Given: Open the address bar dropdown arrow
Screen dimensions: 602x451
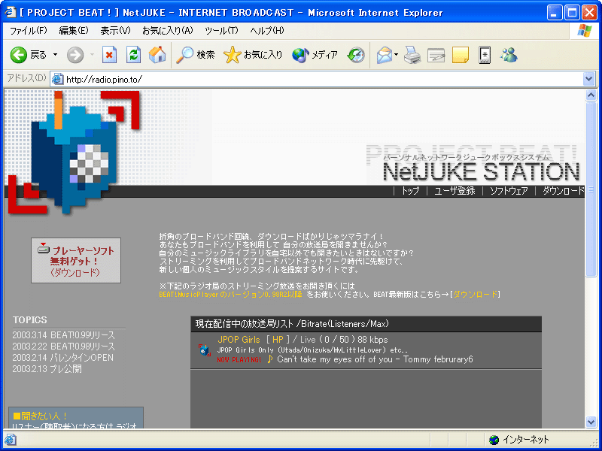Looking at the screenshot, I should point(588,79).
